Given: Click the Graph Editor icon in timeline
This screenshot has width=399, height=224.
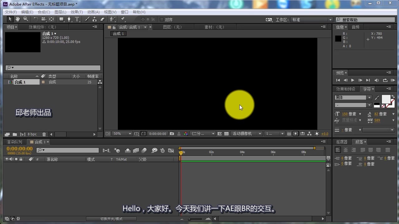Looking at the screenshot, I should pos(171,151).
